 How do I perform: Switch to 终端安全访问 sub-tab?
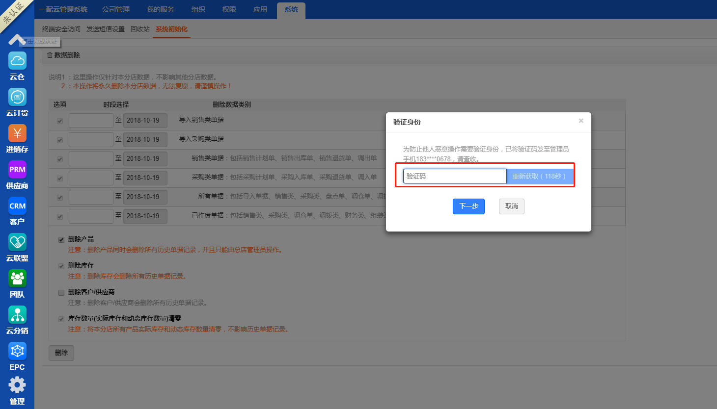(61, 29)
